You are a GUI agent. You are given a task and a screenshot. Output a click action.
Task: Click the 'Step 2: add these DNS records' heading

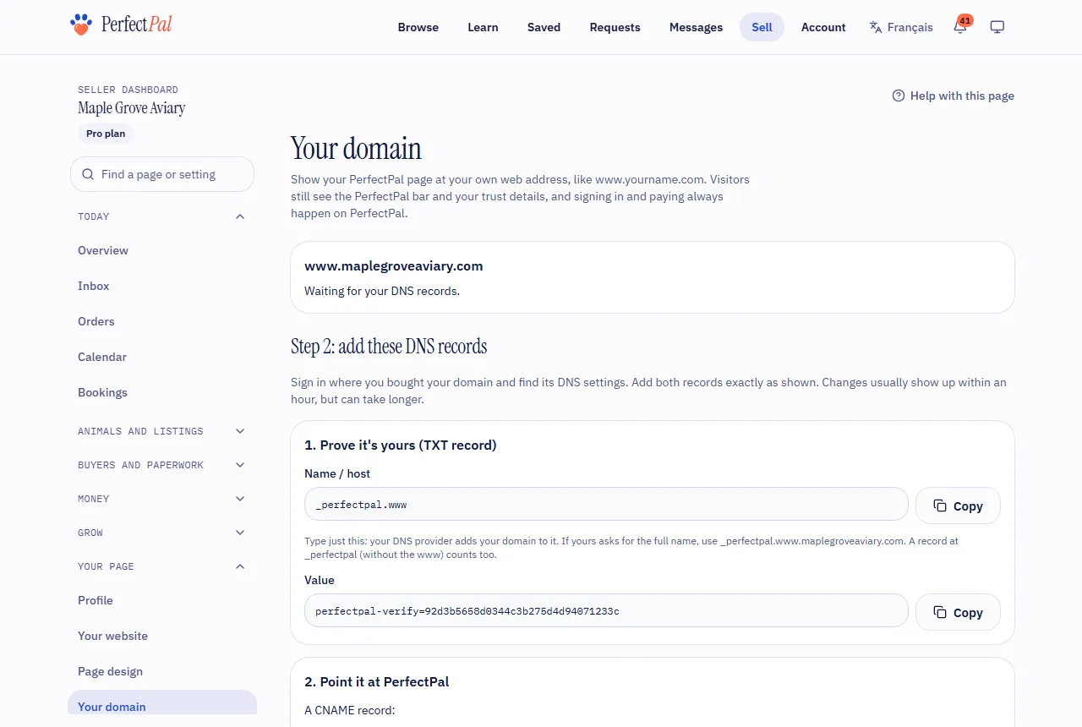click(389, 347)
